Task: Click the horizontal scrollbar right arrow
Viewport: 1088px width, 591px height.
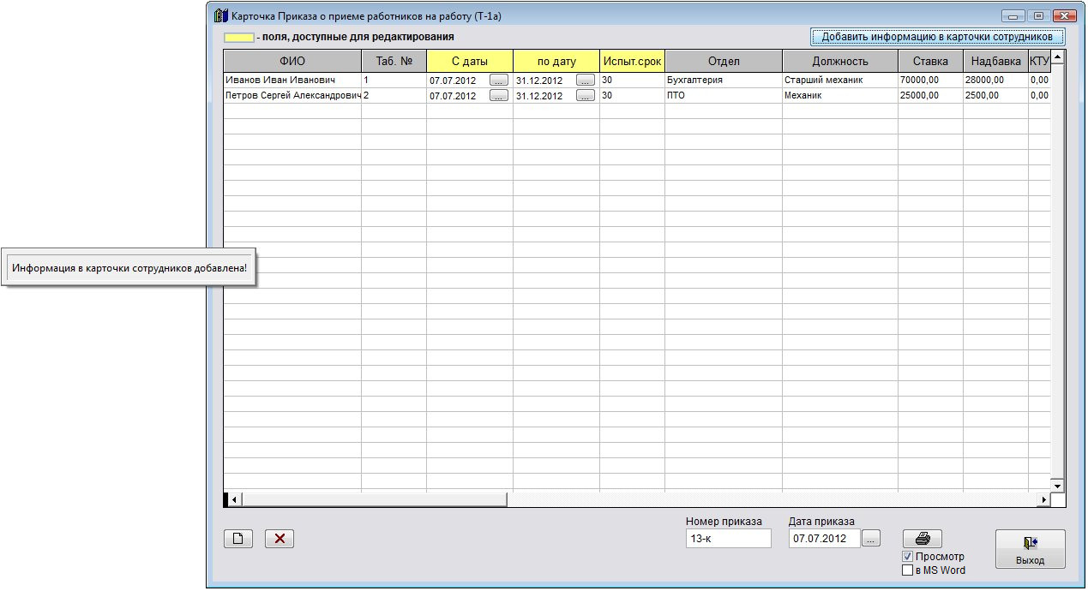Action: [x=1044, y=499]
